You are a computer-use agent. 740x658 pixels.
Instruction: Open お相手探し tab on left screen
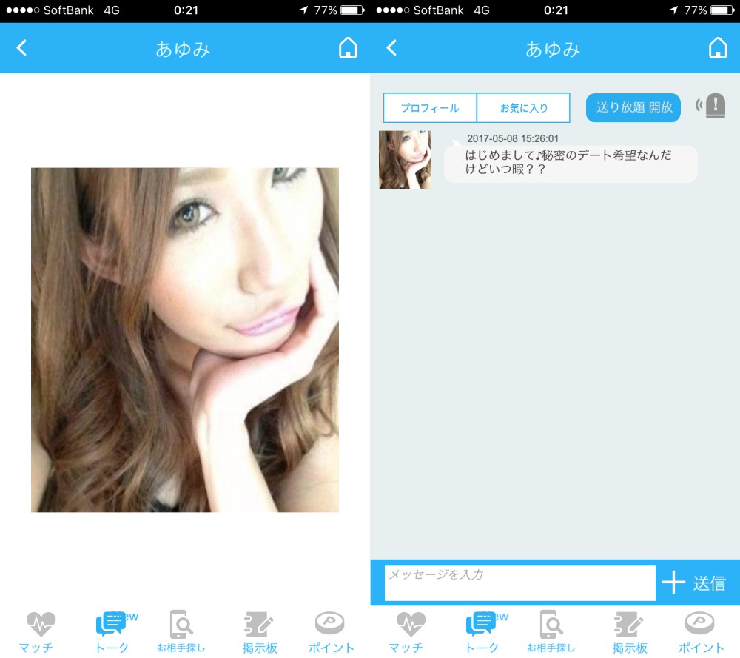pos(181,632)
